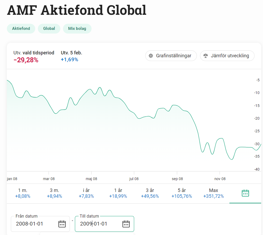Open the Till datum calendar picker
Image resolution: width=263 pixels, height=235 pixels.
[x=126, y=224]
